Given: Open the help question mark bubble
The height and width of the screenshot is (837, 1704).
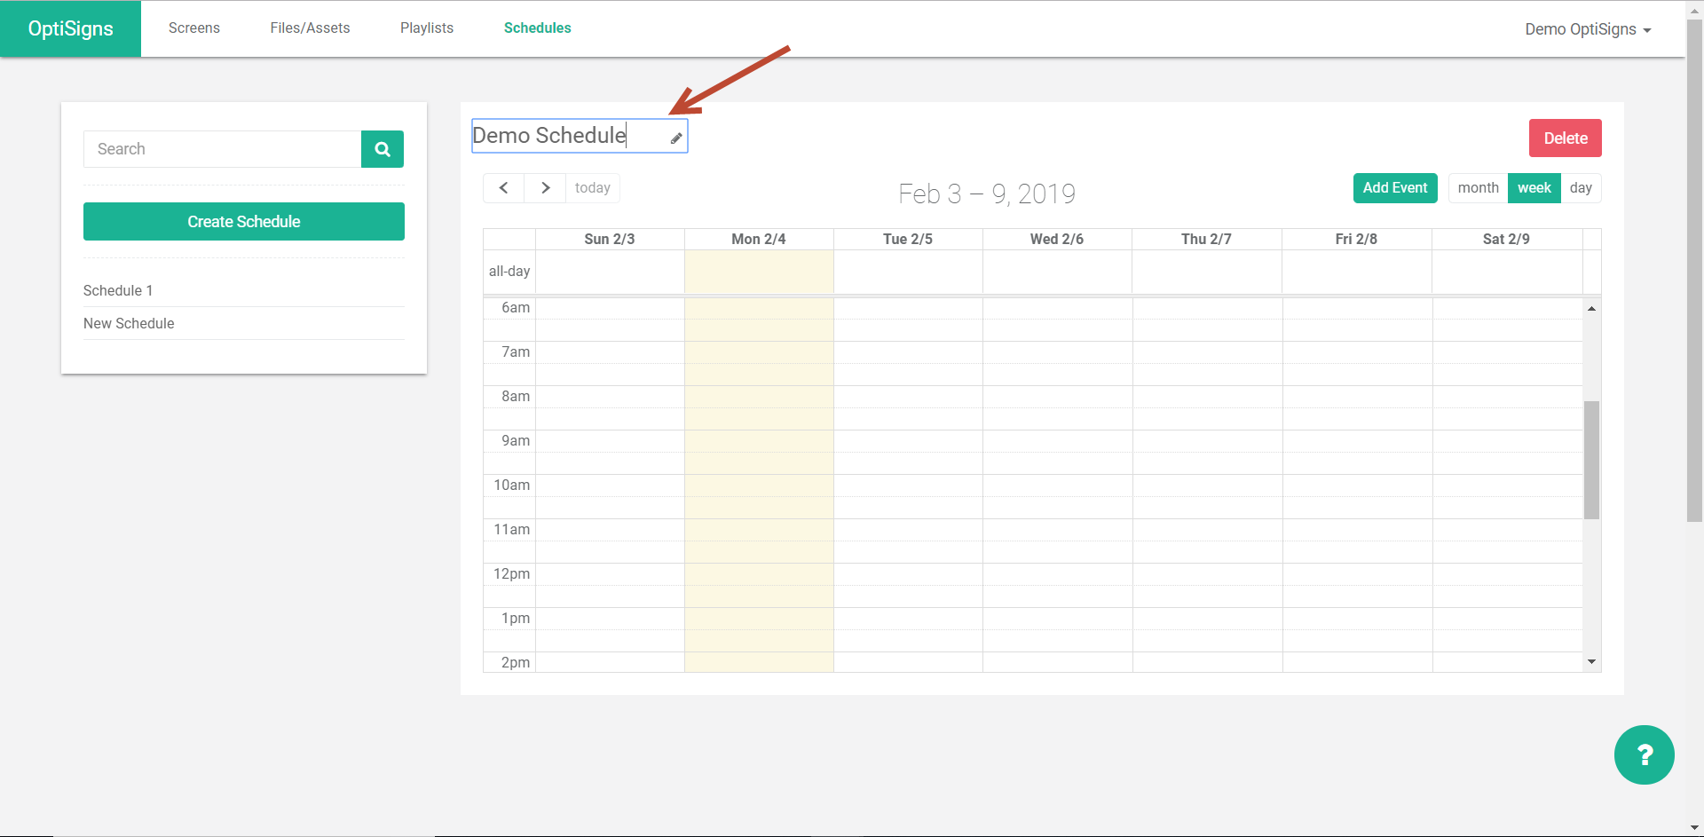Looking at the screenshot, I should pyautogui.click(x=1644, y=754).
